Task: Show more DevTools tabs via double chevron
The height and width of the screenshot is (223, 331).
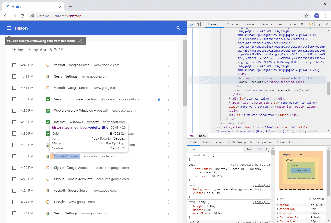Action: (302, 24)
